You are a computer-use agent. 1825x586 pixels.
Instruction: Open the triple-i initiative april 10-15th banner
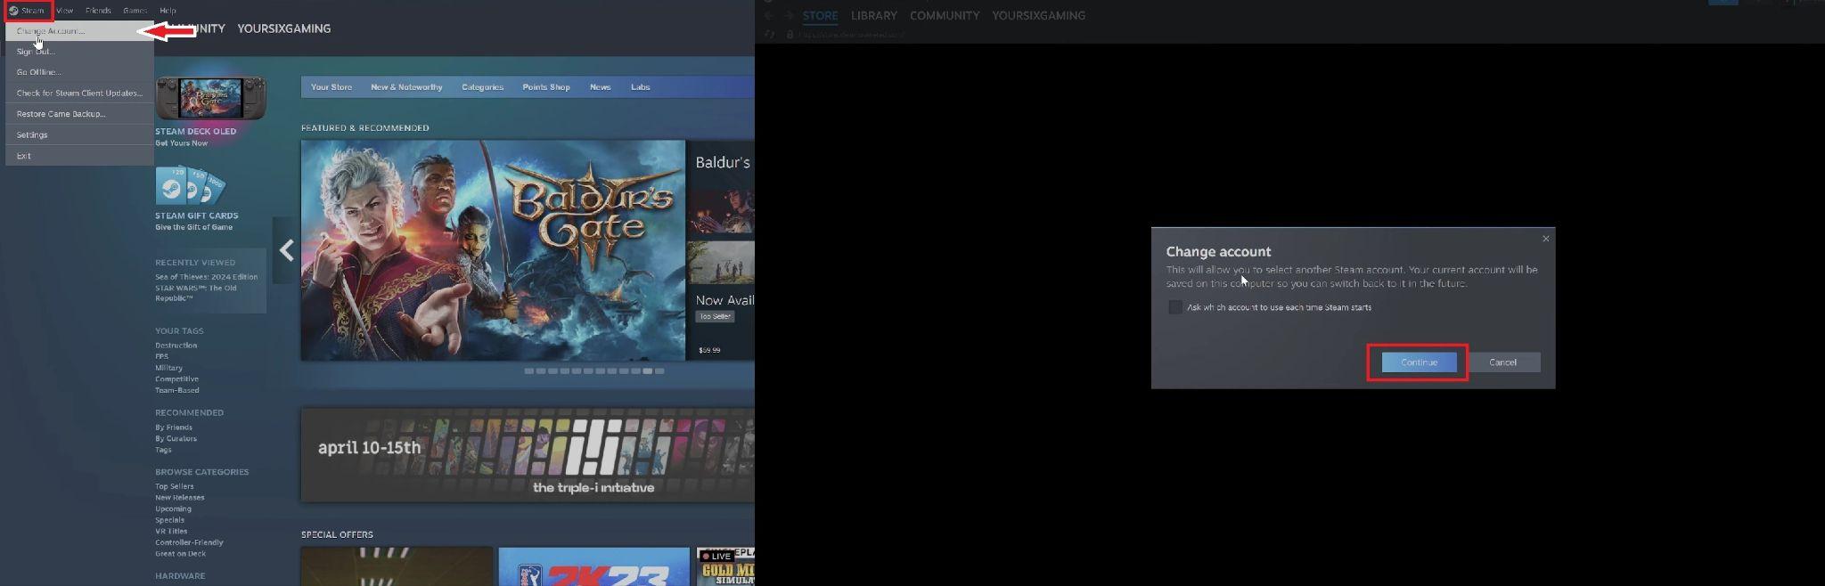(x=528, y=454)
